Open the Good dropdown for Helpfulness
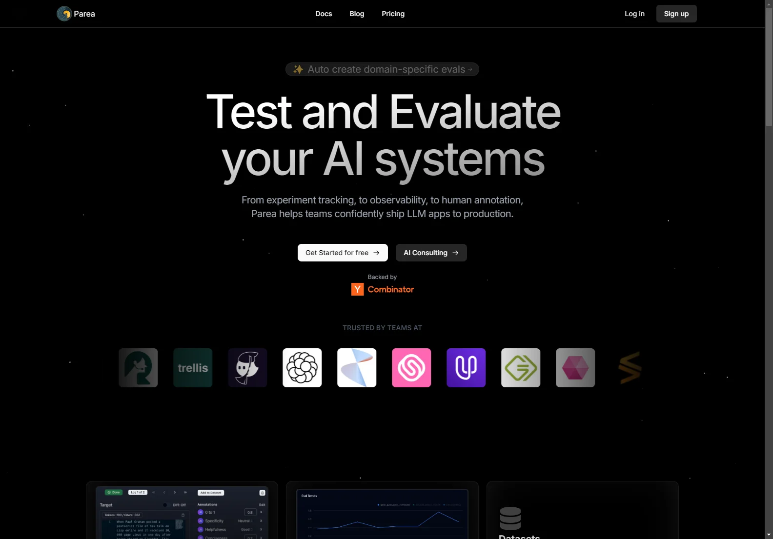Screen dimensions: 773x539 [x=246, y=530]
